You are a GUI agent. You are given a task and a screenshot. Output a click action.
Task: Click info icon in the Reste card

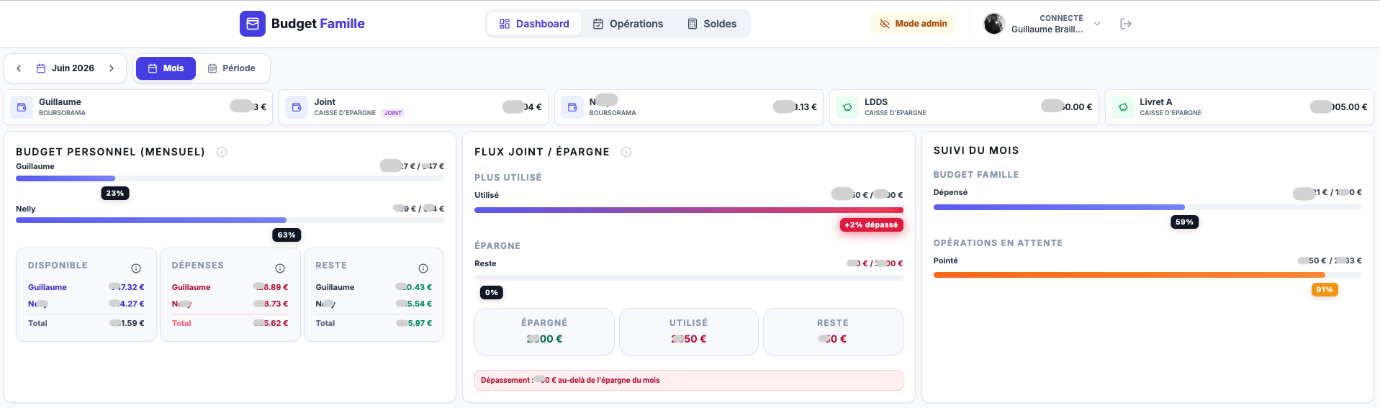pos(423,268)
